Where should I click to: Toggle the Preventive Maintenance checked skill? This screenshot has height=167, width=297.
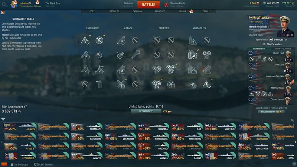click(99, 40)
